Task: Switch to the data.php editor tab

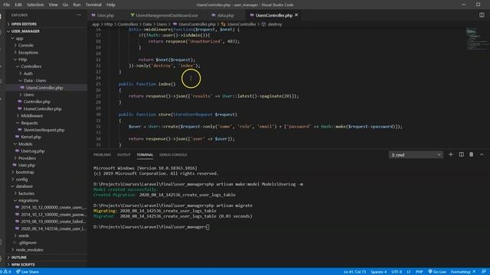Action: point(225,15)
